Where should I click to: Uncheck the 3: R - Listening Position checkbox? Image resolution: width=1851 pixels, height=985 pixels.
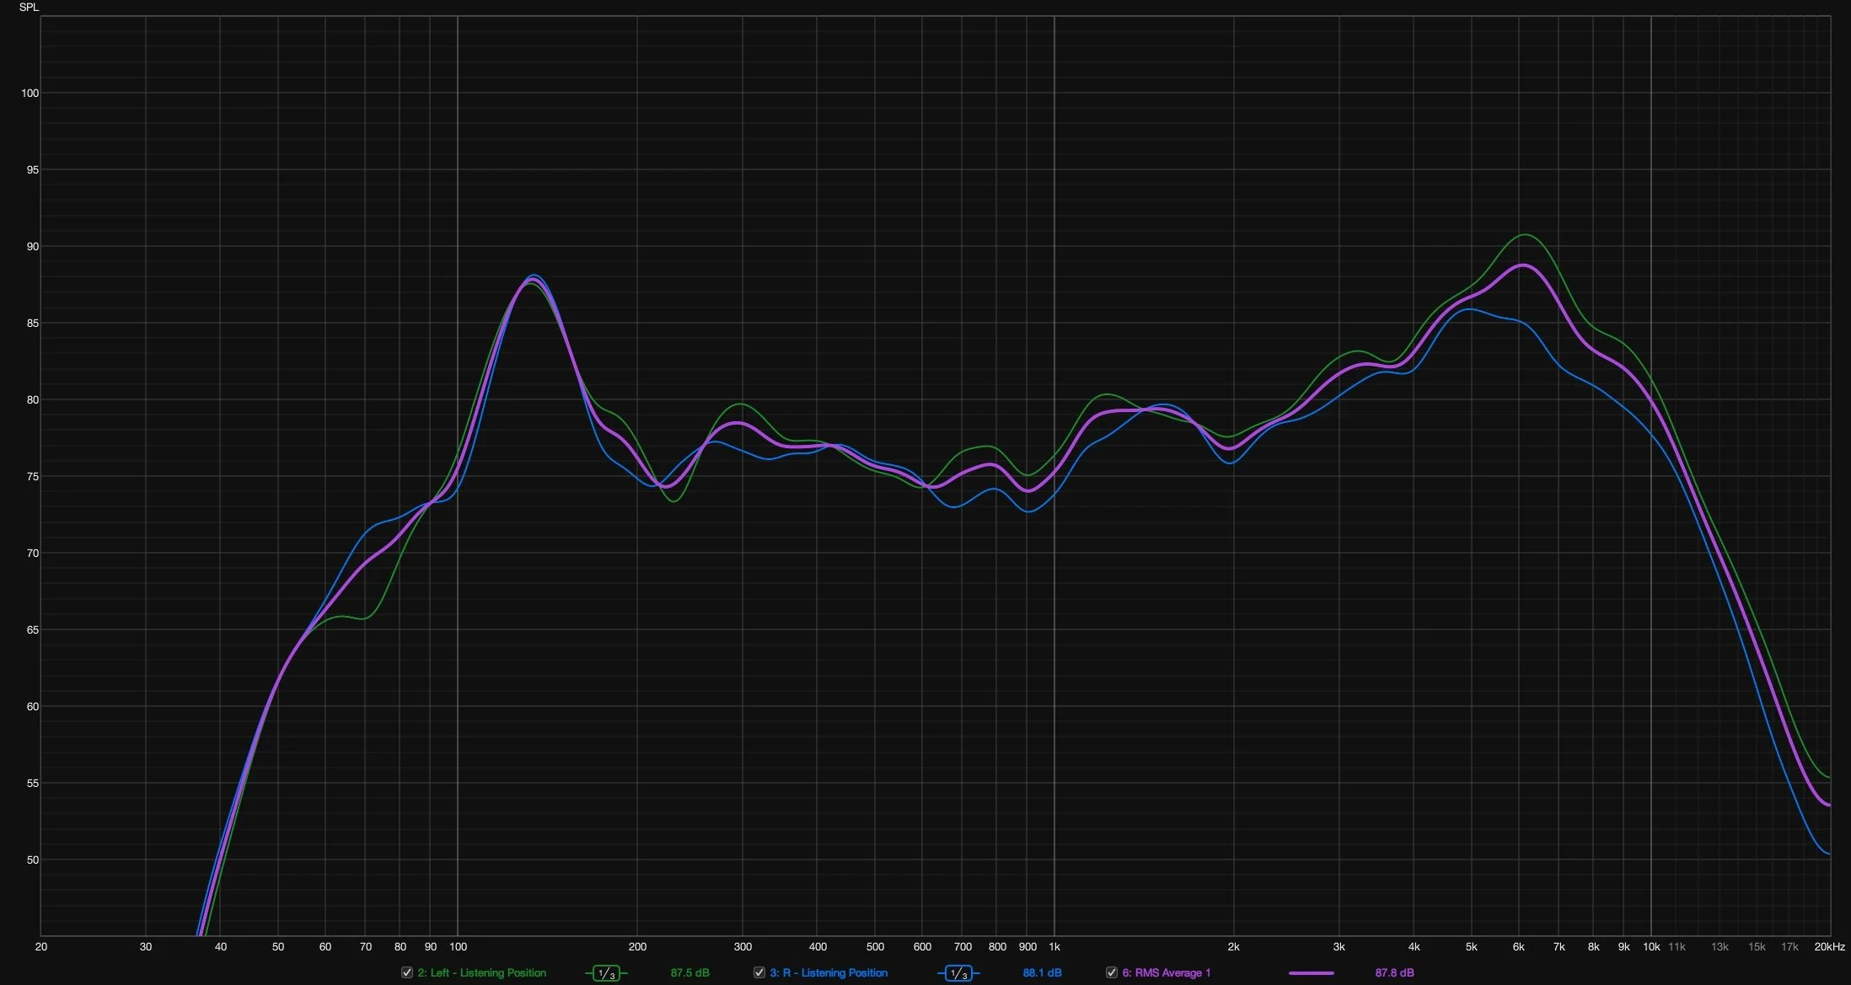[759, 972]
